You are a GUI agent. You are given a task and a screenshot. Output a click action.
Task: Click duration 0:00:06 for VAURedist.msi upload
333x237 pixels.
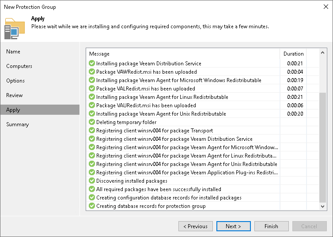295,105
